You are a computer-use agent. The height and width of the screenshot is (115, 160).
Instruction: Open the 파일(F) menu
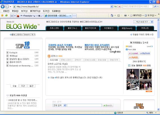6,11
